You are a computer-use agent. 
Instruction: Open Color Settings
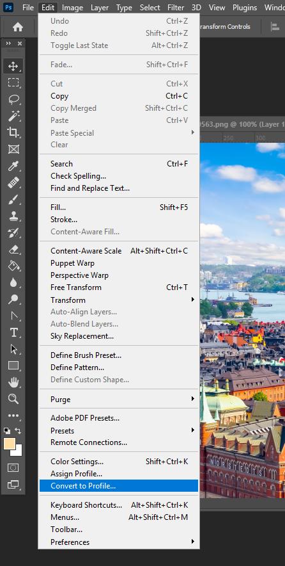(x=119, y=462)
